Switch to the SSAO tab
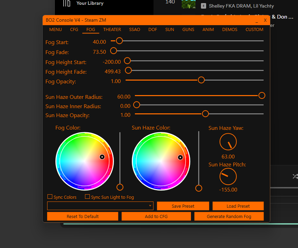The width and height of the screenshot is (298, 248). click(x=135, y=30)
